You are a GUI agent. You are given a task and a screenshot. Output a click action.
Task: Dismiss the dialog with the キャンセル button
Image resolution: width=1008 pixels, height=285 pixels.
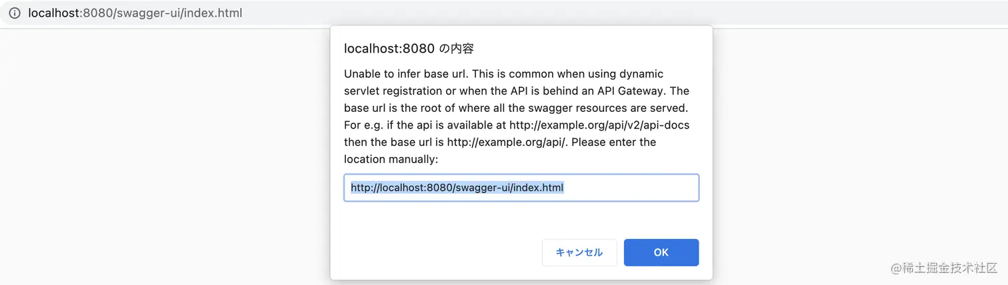point(579,252)
